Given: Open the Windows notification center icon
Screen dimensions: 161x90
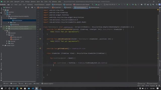Looking at the screenshot, I should point(158,88).
